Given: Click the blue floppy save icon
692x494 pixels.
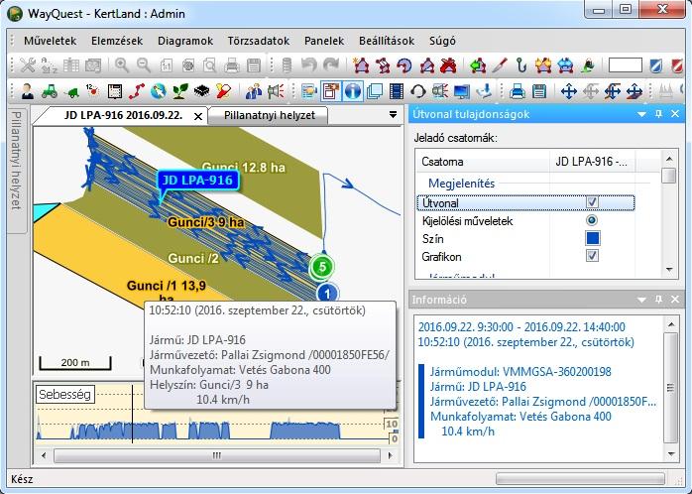Looking at the screenshot, I should tap(539, 91).
